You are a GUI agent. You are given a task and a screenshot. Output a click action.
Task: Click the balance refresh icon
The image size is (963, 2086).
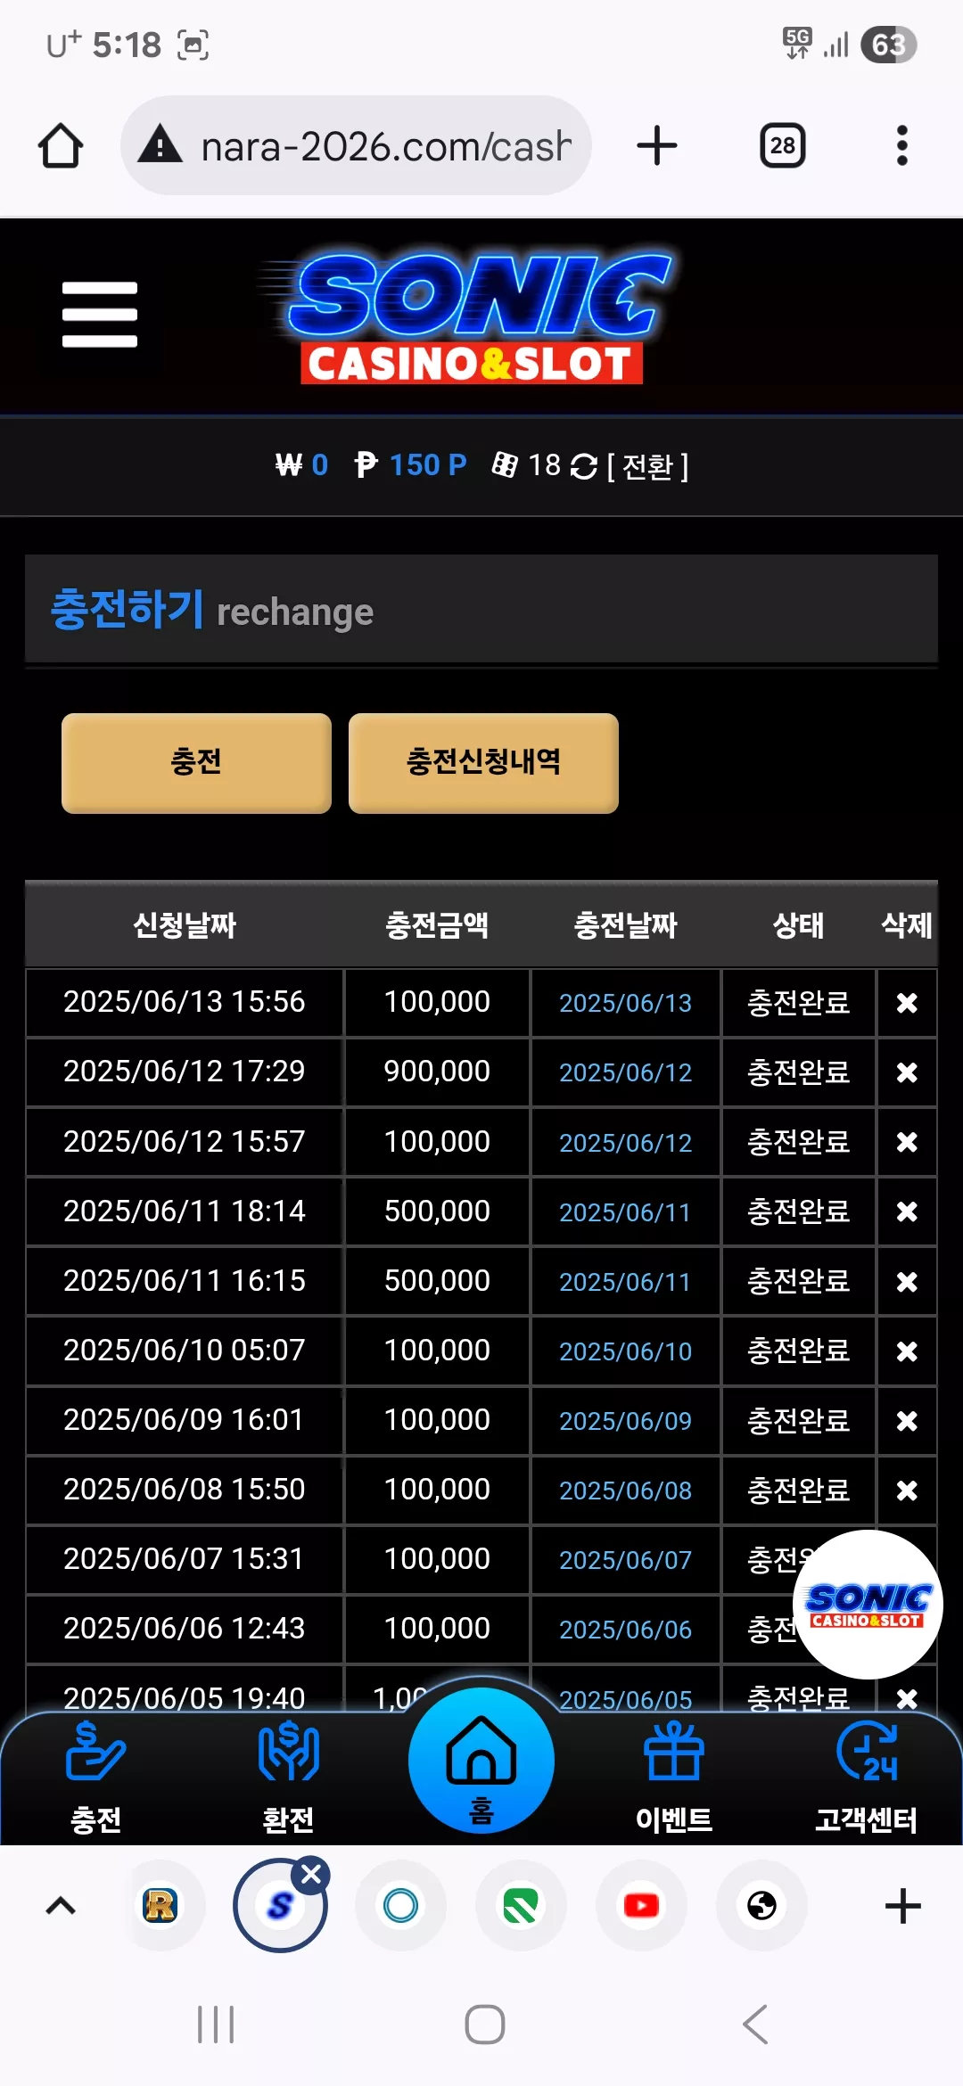pyautogui.click(x=583, y=466)
